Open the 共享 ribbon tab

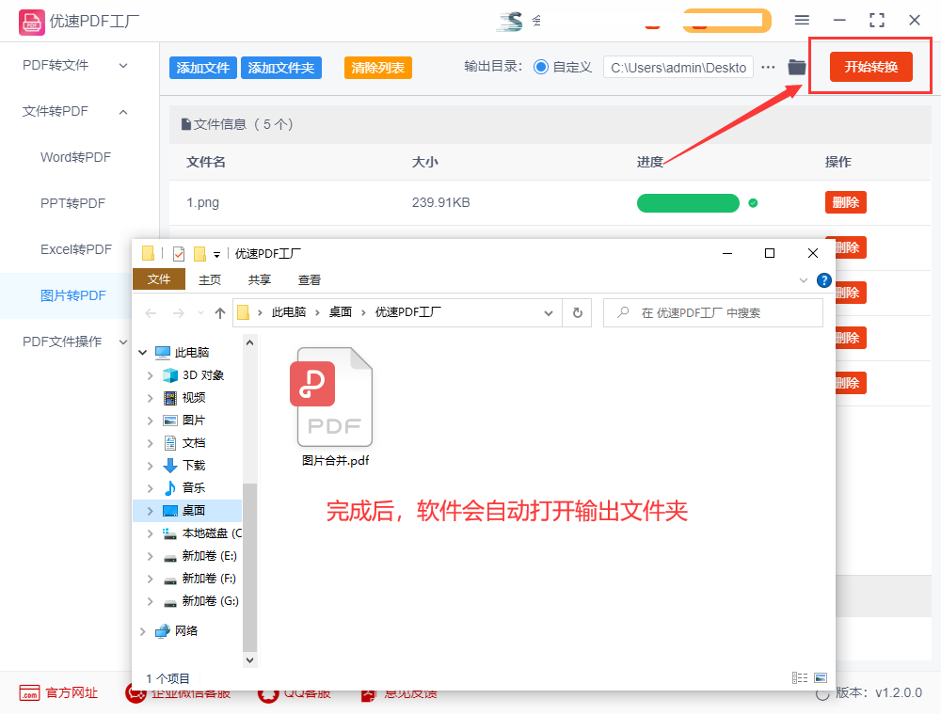click(260, 279)
